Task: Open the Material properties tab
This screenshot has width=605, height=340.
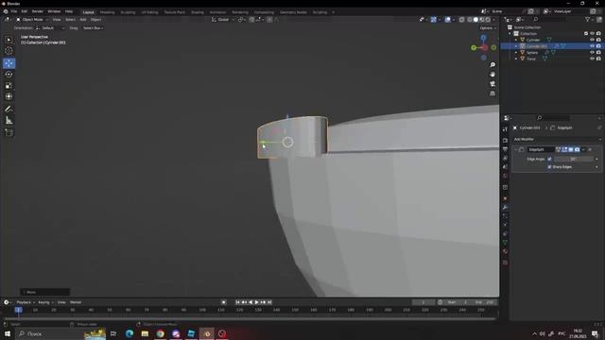Action: pos(505,251)
